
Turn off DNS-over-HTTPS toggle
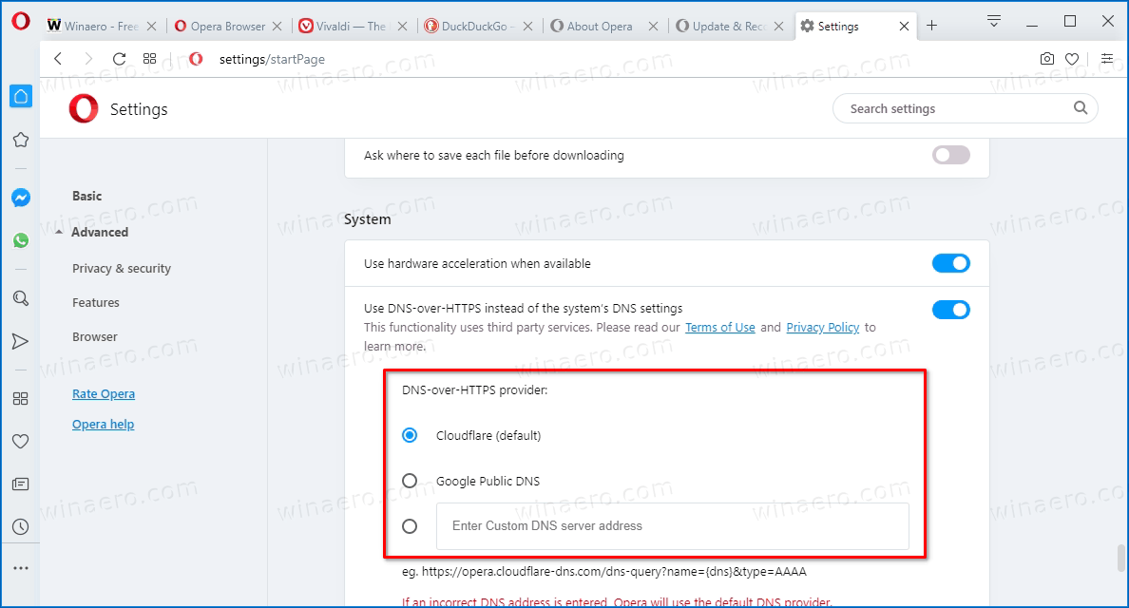point(950,309)
